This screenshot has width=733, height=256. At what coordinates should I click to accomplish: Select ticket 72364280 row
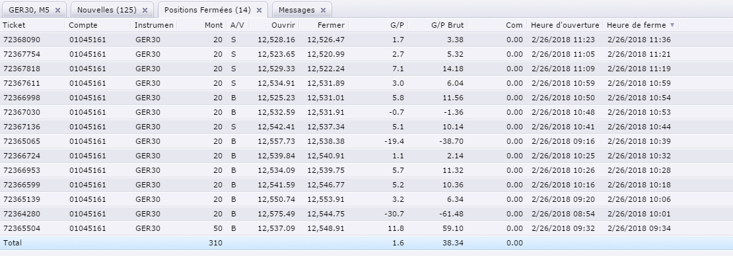(366, 214)
